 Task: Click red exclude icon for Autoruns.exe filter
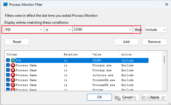13,75
